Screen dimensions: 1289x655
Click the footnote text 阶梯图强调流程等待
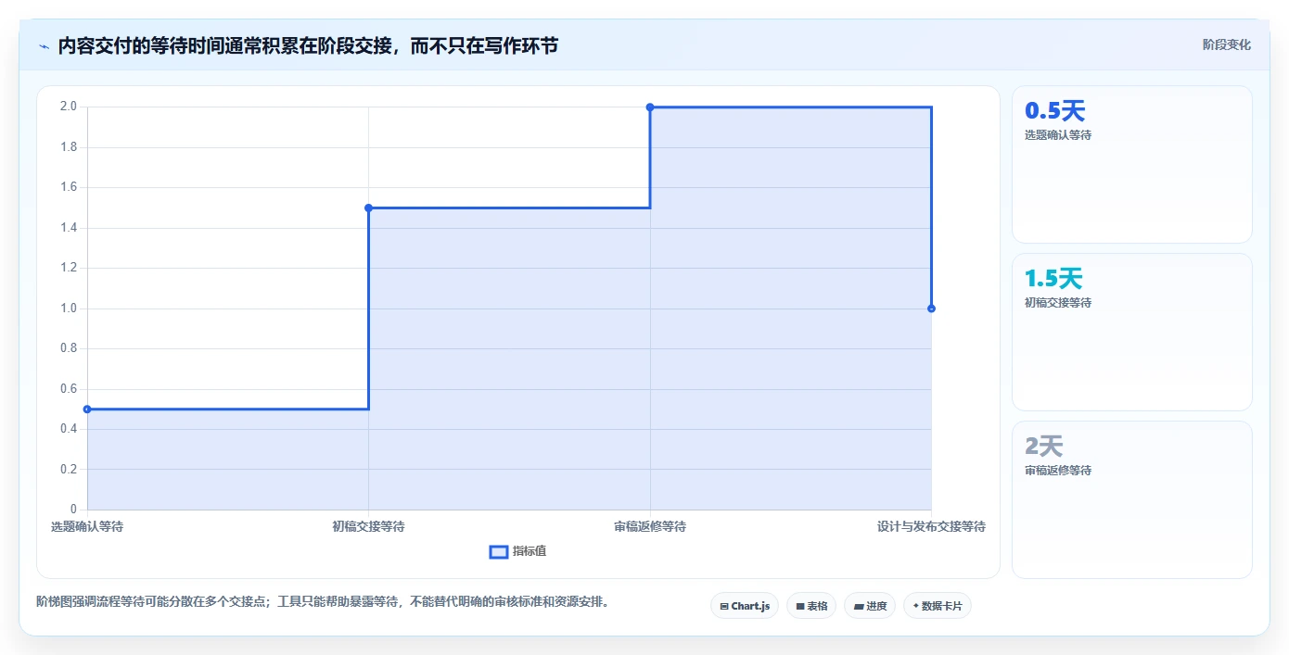[322, 601]
